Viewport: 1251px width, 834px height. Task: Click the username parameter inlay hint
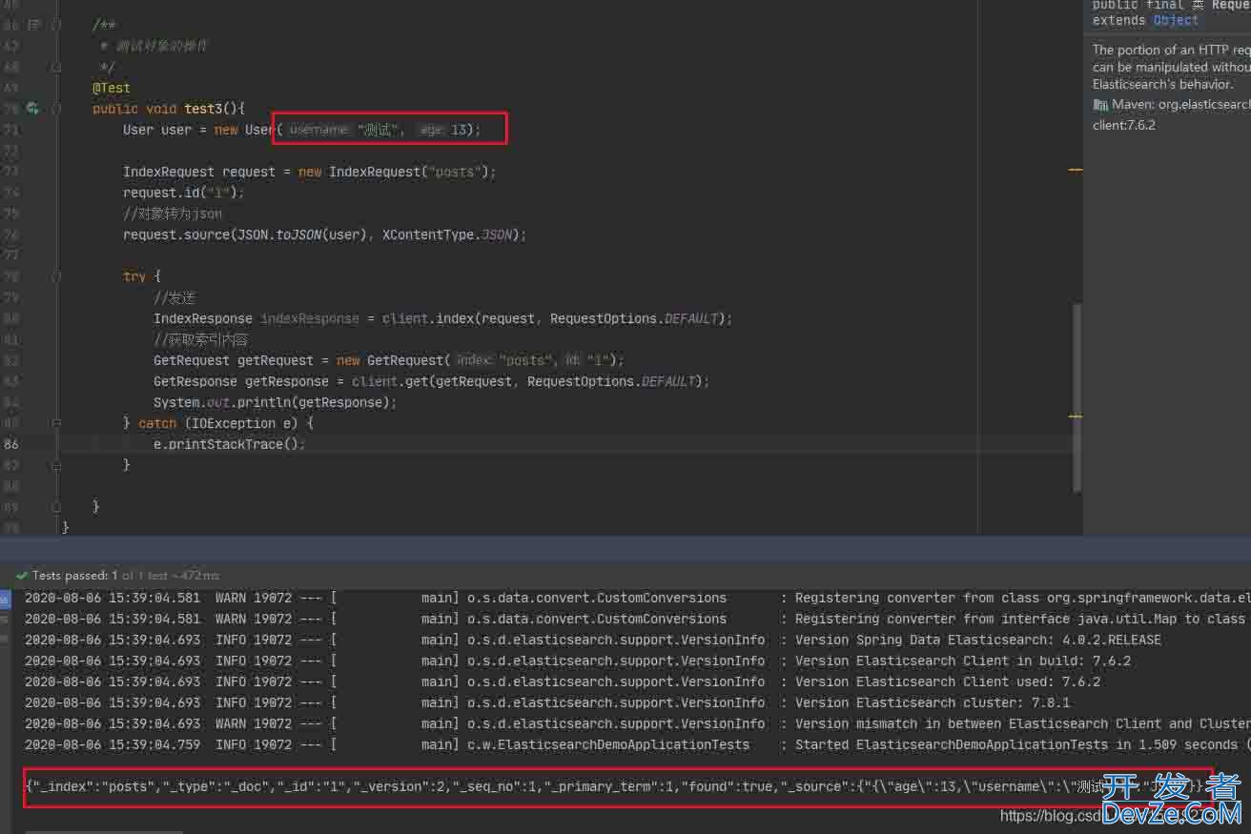point(319,130)
